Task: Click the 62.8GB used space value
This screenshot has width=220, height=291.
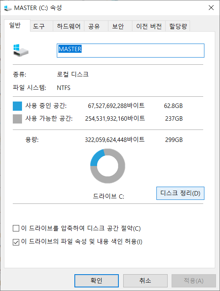Action: click(173, 106)
